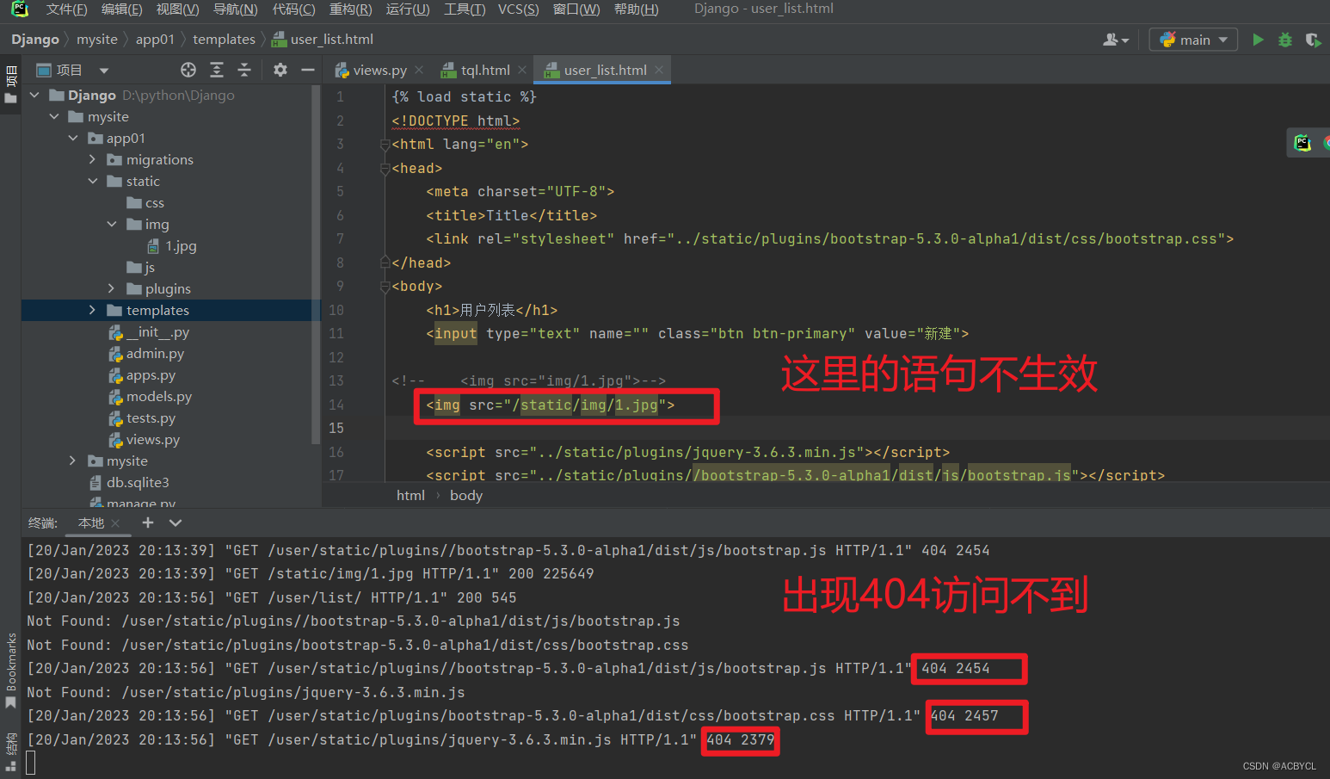Viewport: 1330px width, 779px height.
Task: Click line number 13 in gutter
Action: pos(336,380)
